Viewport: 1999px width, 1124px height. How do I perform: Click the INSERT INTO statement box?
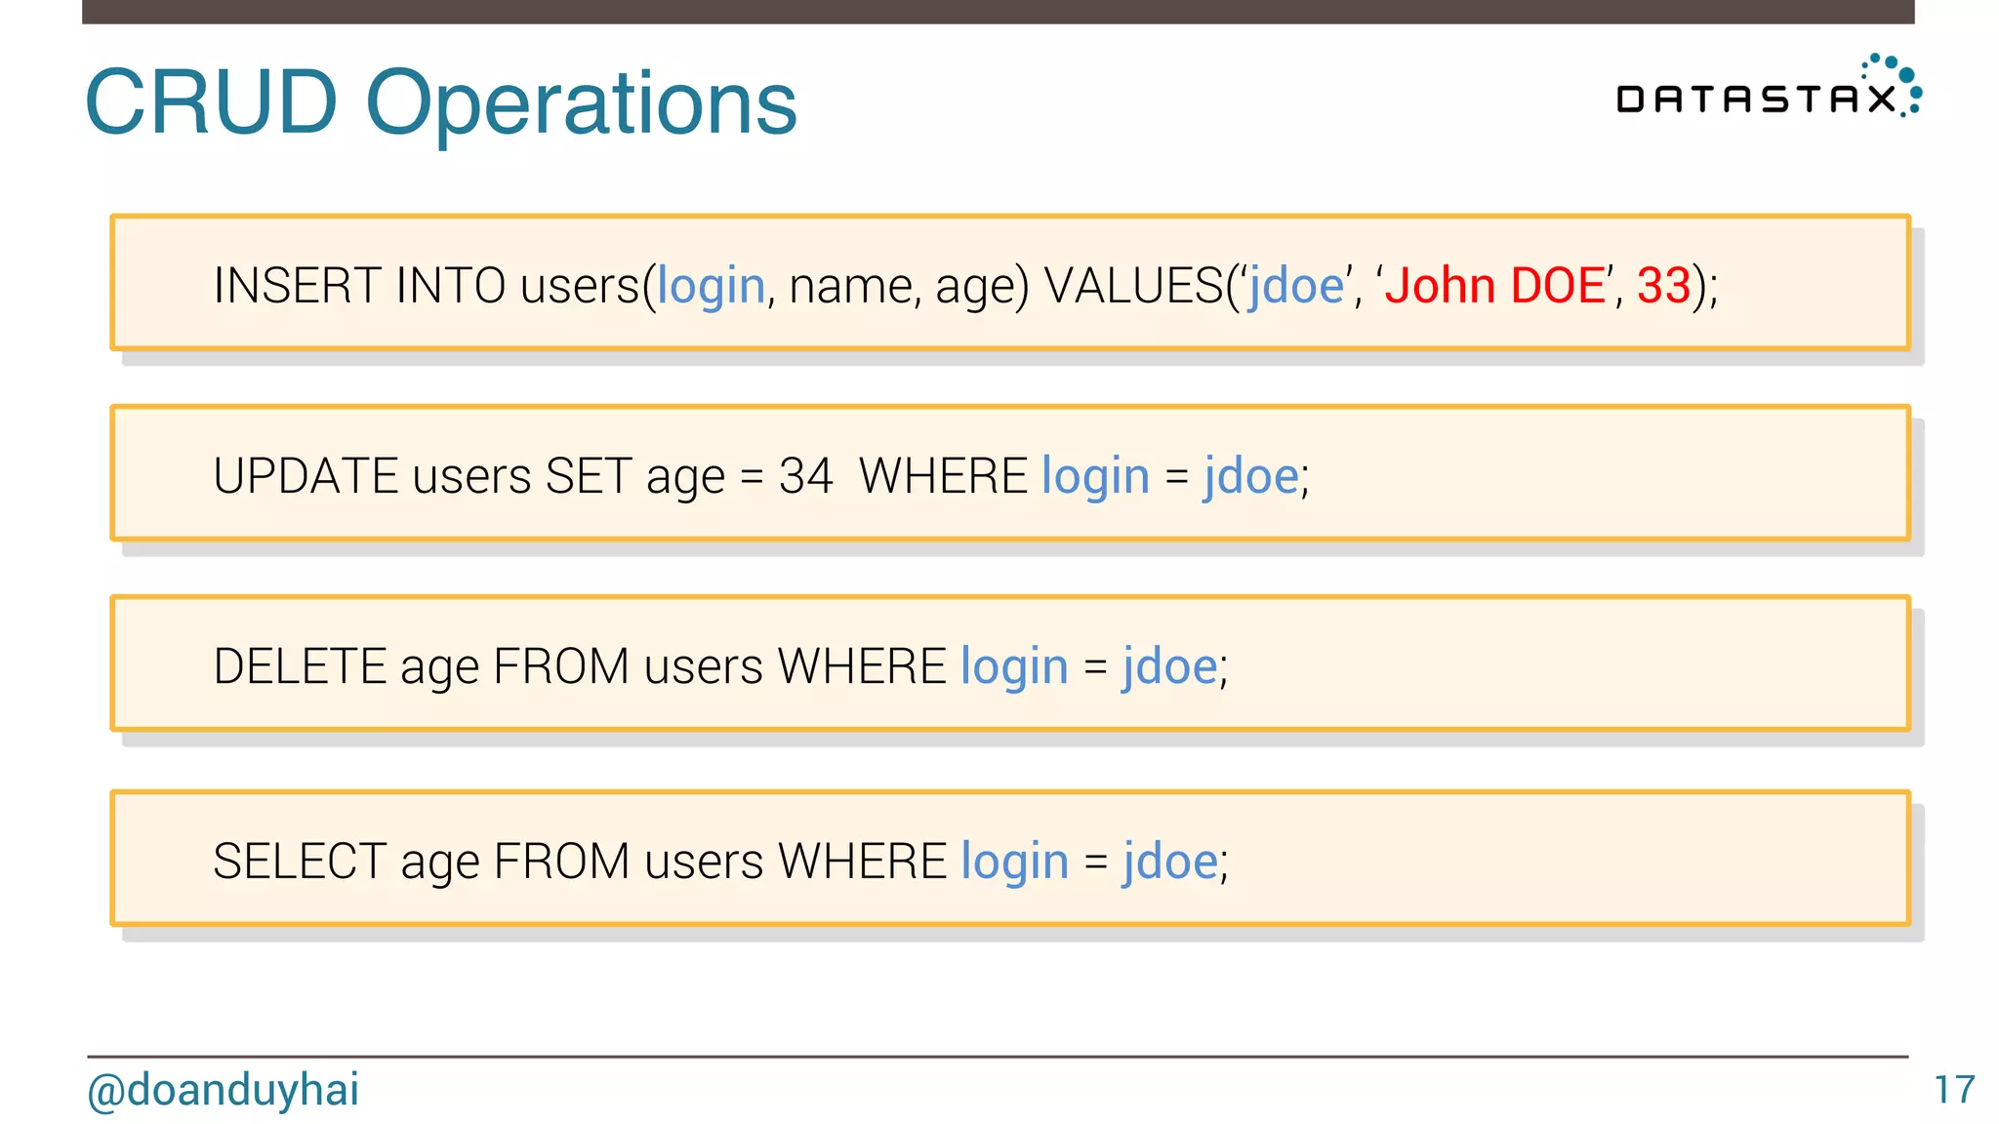pos(1009,283)
